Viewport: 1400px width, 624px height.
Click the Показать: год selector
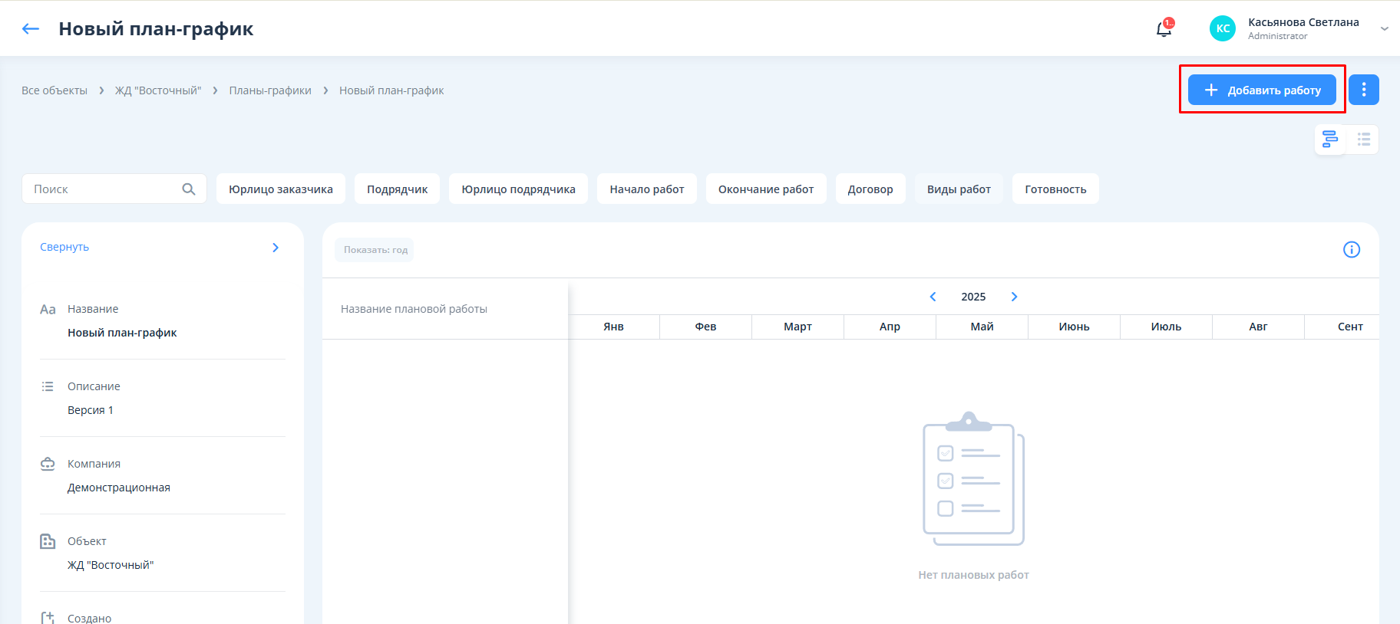(x=375, y=250)
